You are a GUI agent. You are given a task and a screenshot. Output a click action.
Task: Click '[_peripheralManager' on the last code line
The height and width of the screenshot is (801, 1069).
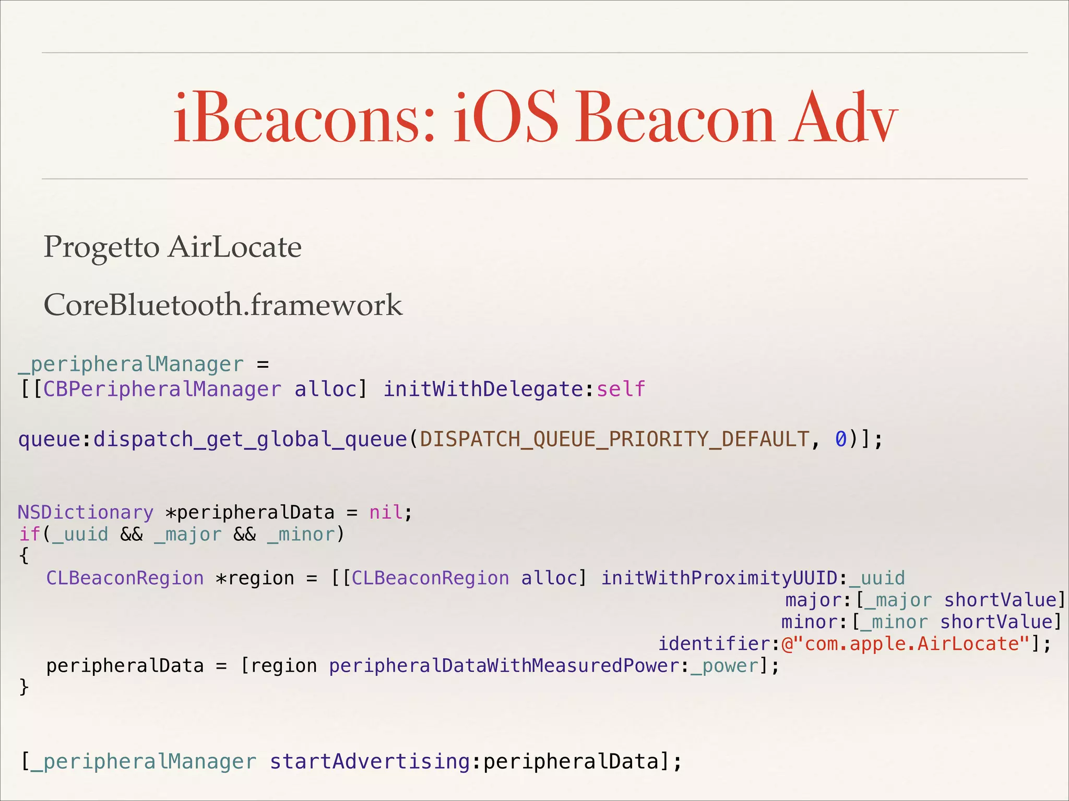138,761
